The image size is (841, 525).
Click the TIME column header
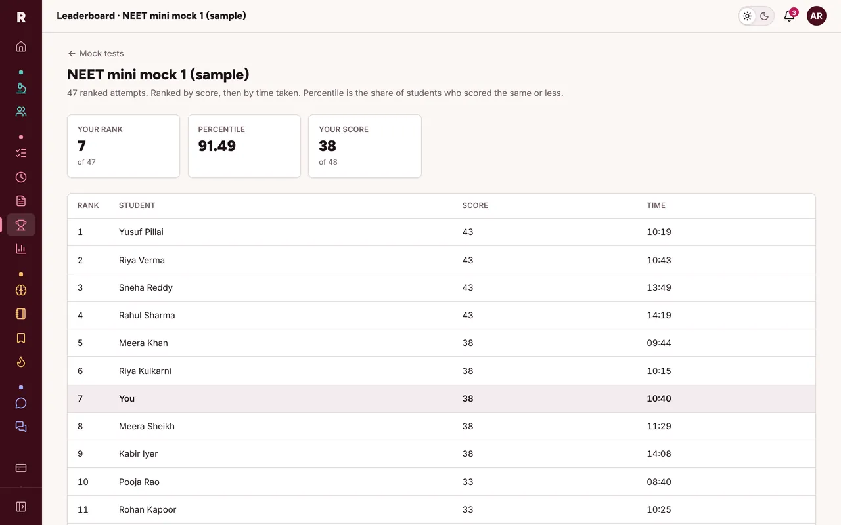click(x=656, y=205)
